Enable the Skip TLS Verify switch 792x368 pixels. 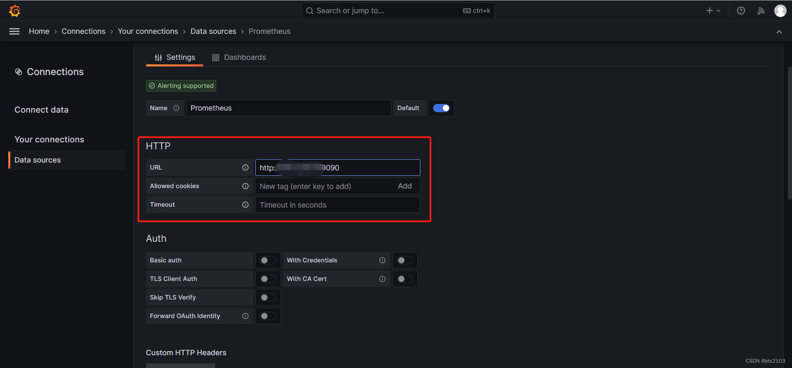(x=268, y=297)
